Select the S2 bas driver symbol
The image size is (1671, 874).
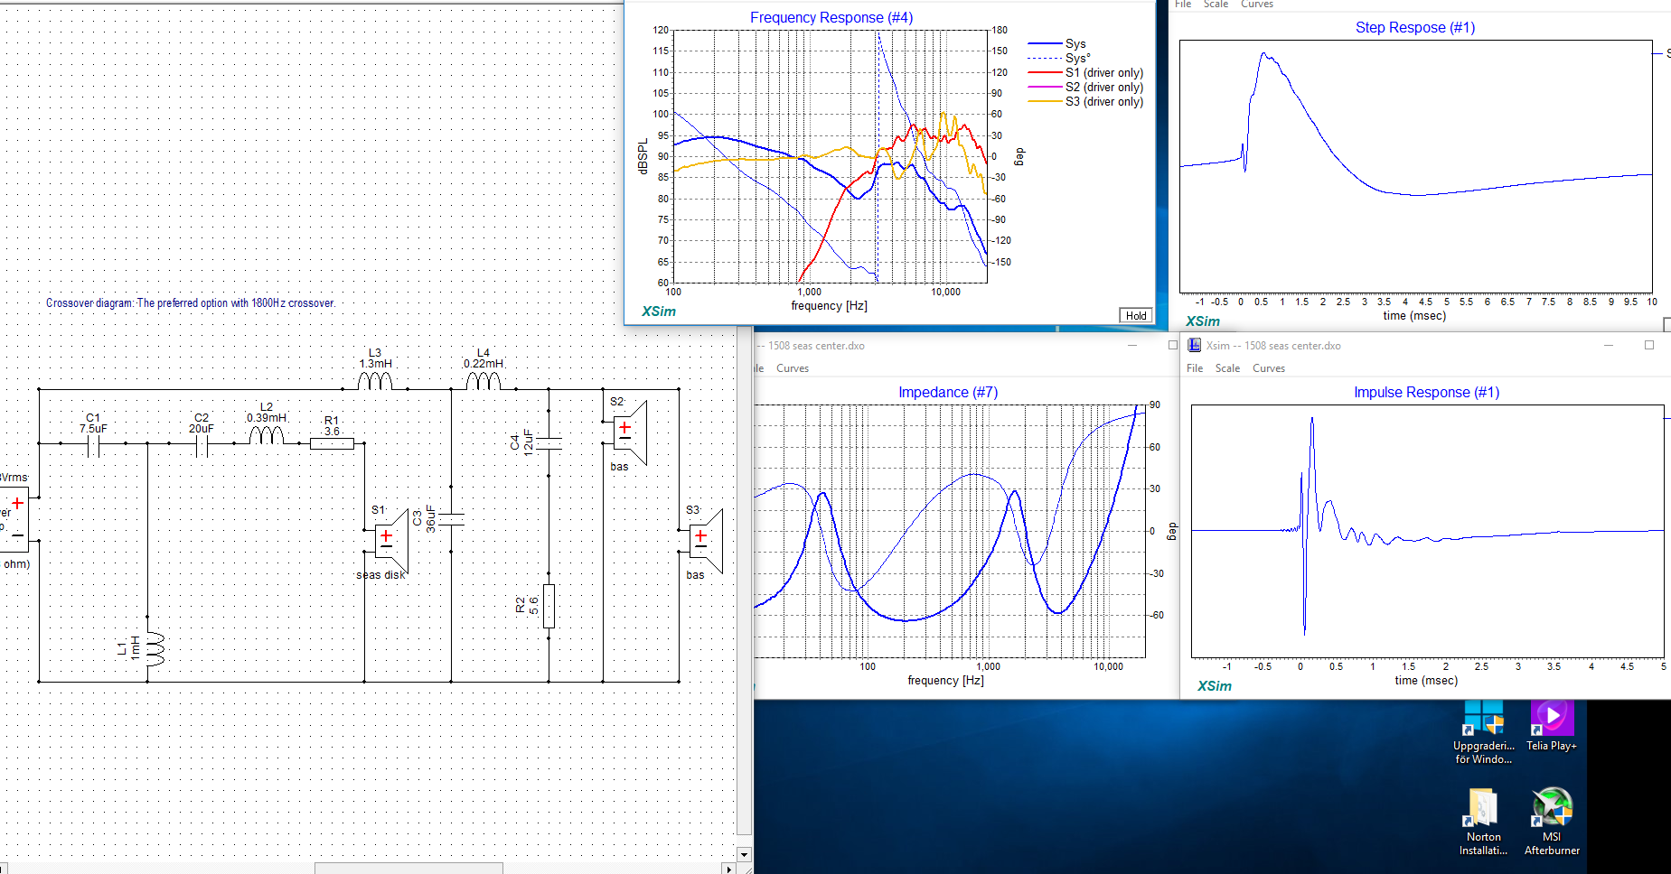tap(628, 433)
